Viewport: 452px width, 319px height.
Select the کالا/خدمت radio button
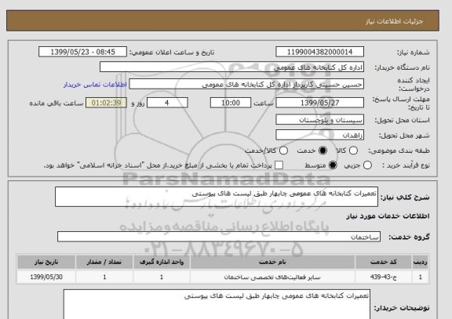[283, 150]
